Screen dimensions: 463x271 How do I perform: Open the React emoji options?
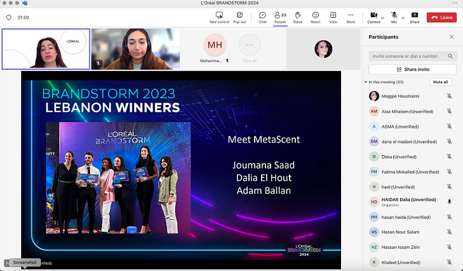tap(316, 17)
